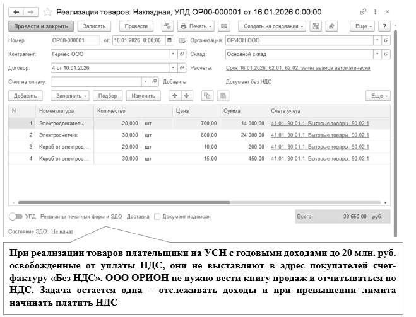Expand the Склад dropdown arrow
Viewport: 416px width, 317px height.
point(377,54)
